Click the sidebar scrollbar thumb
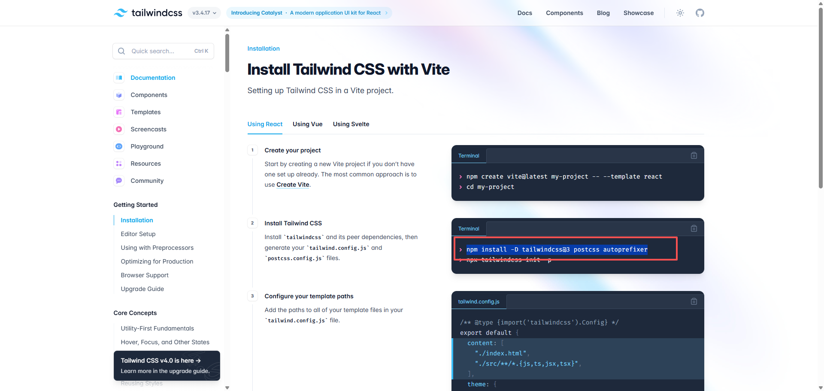 point(227,53)
